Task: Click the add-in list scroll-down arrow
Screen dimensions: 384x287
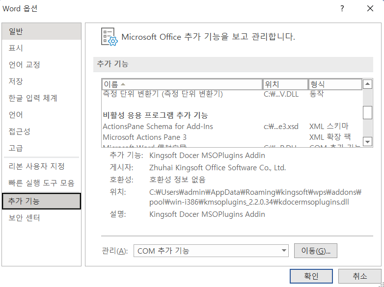Action: (x=367, y=141)
